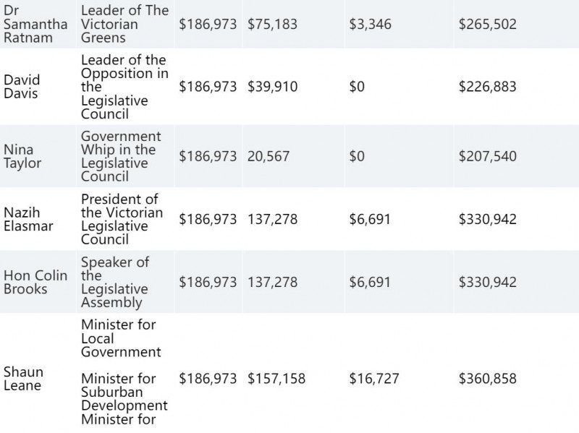Select President of the Victorian Legislative Council
The height and width of the screenshot is (433, 579).
[122, 219]
